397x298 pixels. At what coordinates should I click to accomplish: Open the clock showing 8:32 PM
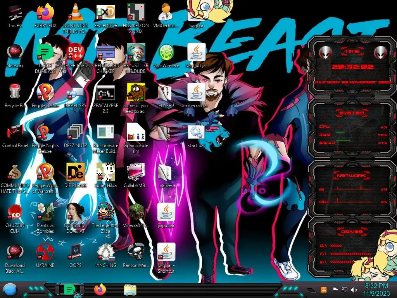376,289
